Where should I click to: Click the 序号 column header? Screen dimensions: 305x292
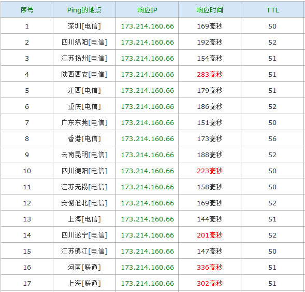tap(27, 10)
